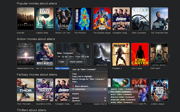
Task: Open the Watch options dropdown
Action: (x=77, y=62)
